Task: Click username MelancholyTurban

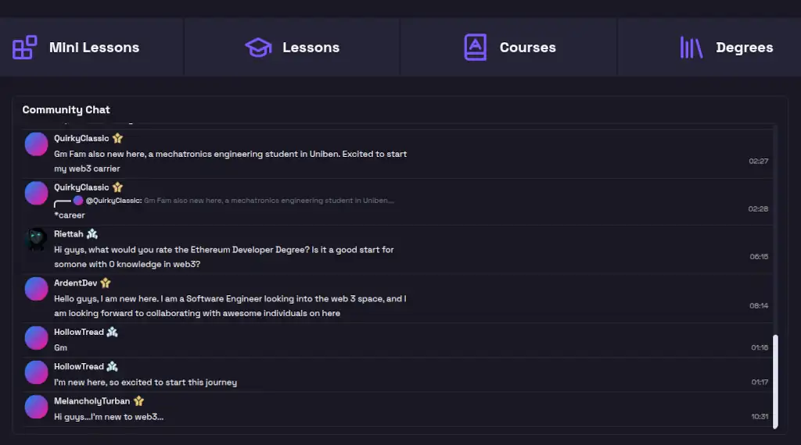Action: pyautogui.click(x=92, y=401)
